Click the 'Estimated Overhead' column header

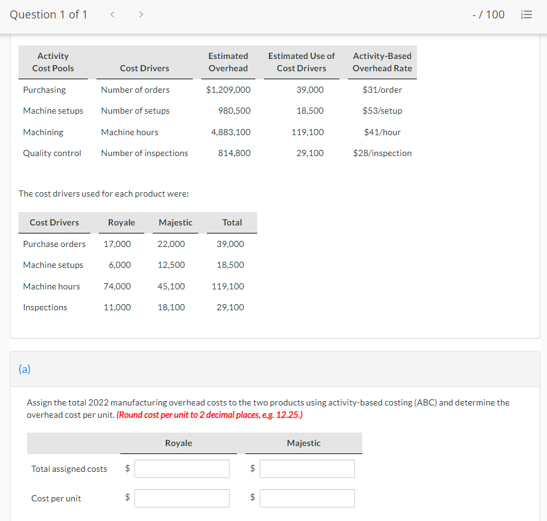228,62
